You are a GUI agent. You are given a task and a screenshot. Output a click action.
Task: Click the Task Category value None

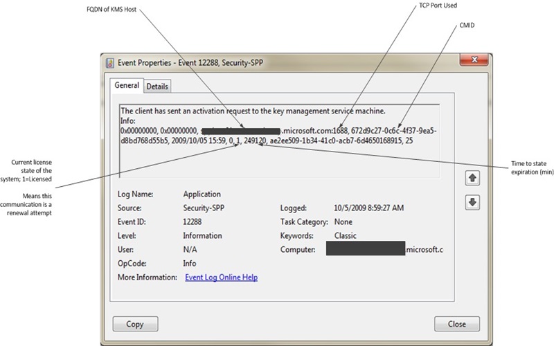(343, 222)
